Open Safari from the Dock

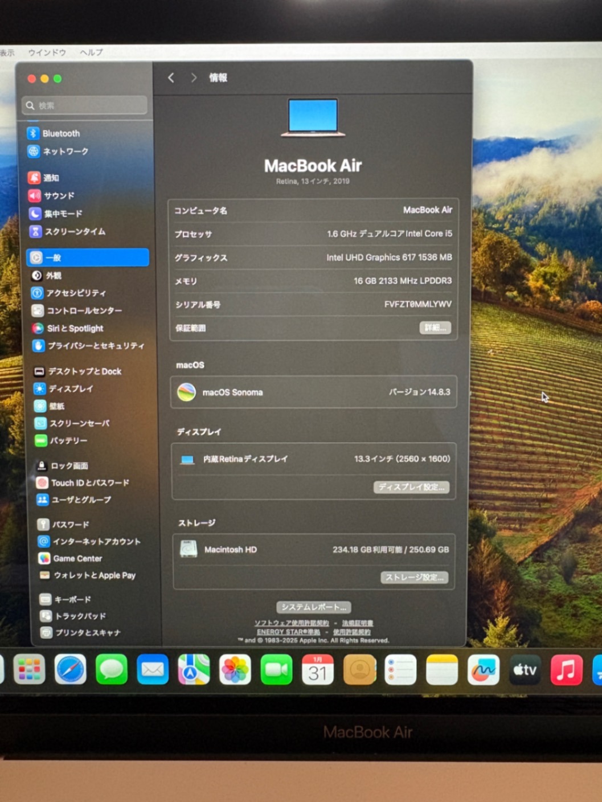pyautogui.click(x=70, y=669)
